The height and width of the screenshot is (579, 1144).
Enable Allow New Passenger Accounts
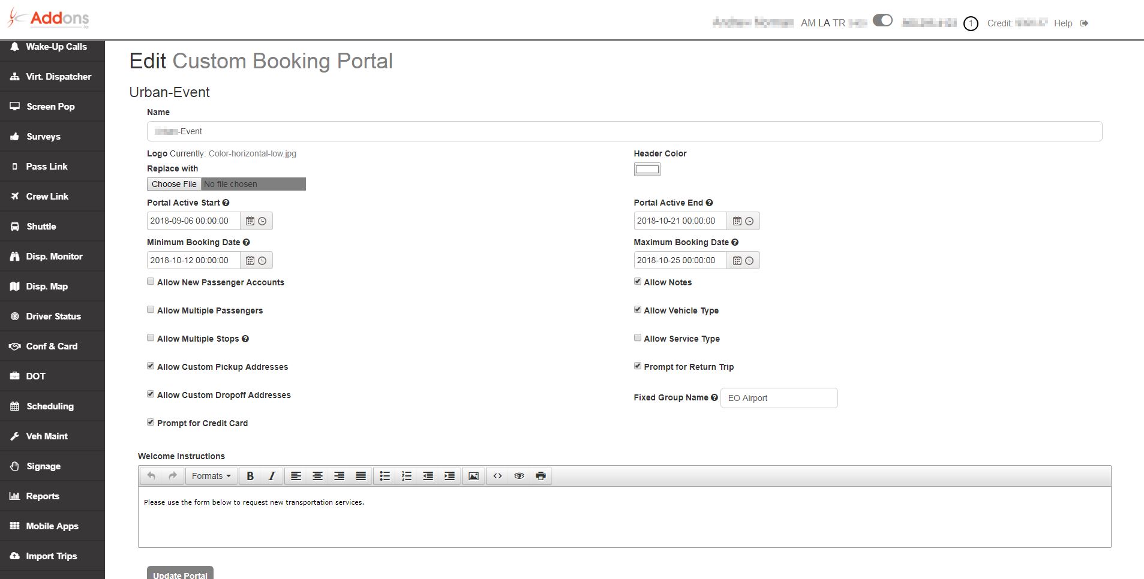point(150,281)
